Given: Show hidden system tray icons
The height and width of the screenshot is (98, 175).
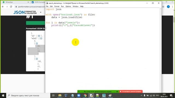Looking at the screenshot, I should tap(141, 96).
